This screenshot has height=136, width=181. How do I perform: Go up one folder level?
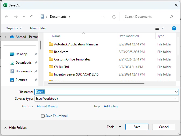click(32, 17)
